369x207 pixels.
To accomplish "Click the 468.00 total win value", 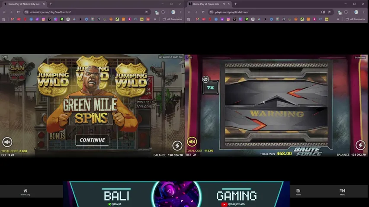I will 284,154.
